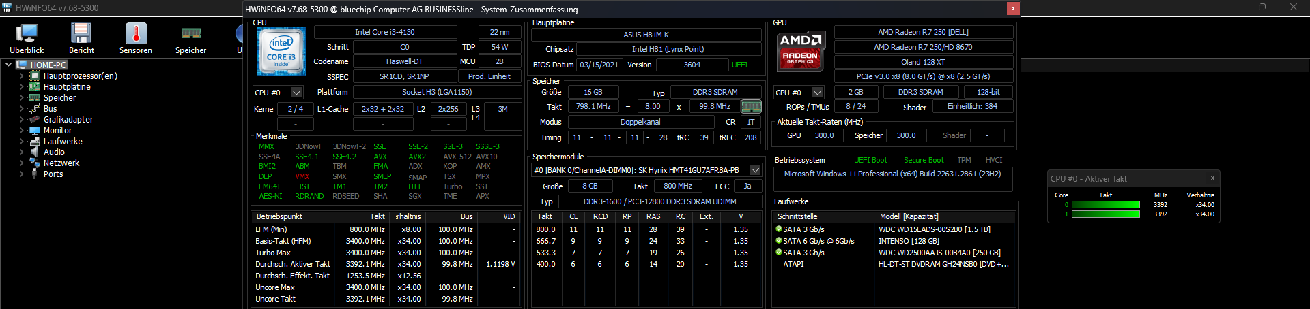Image resolution: width=1310 pixels, height=309 pixels.
Task: Click the Intel Core i3 inside logo
Action: pyautogui.click(x=281, y=51)
